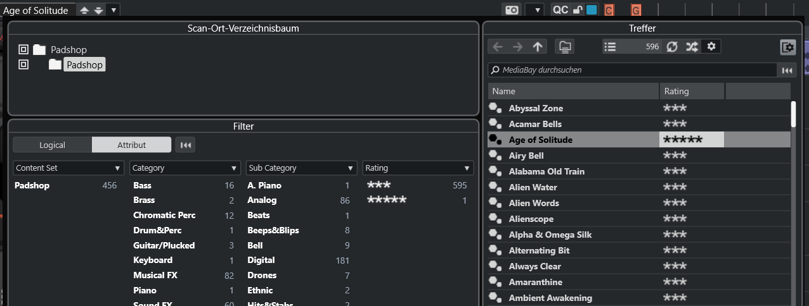Toggle scan checkbox of top Padshop folder
The width and height of the screenshot is (809, 306).
pos(23,49)
